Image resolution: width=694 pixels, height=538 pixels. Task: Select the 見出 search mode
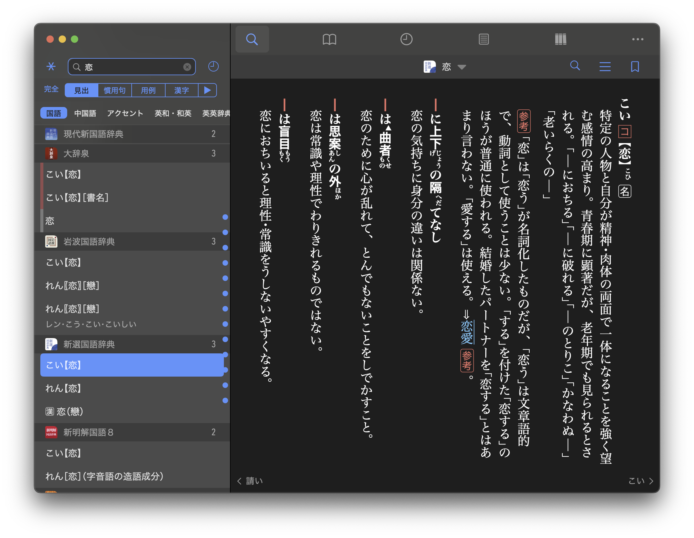click(x=81, y=90)
